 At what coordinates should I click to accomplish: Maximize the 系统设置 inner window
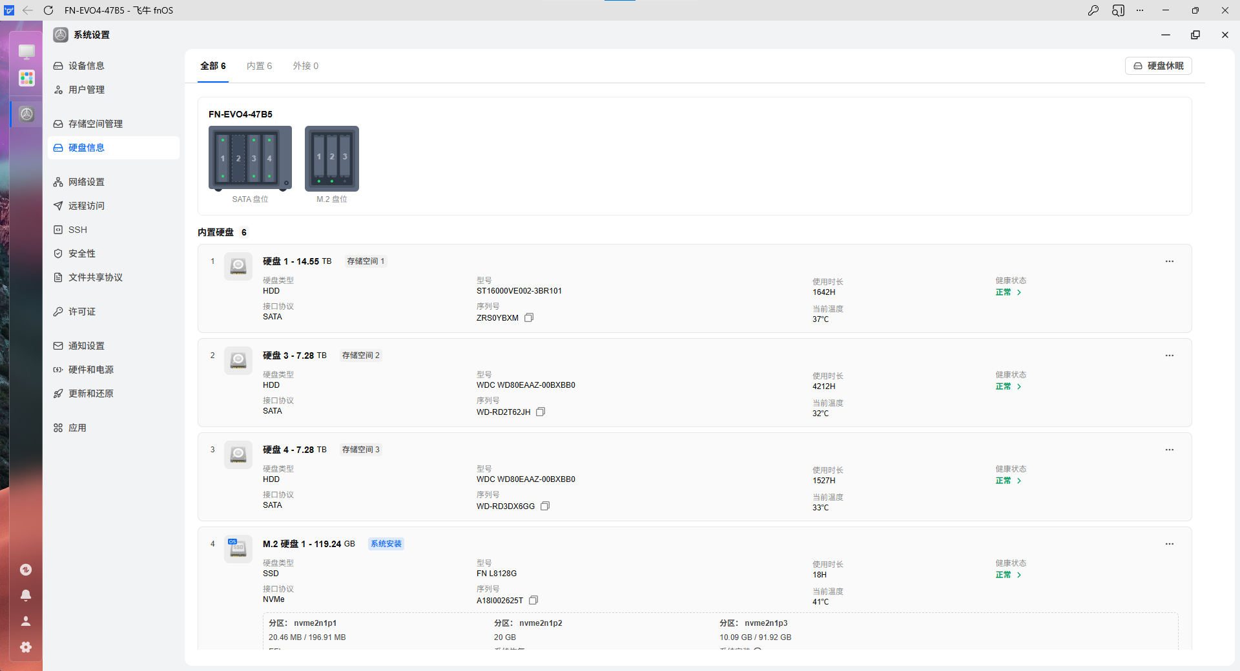(x=1195, y=35)
